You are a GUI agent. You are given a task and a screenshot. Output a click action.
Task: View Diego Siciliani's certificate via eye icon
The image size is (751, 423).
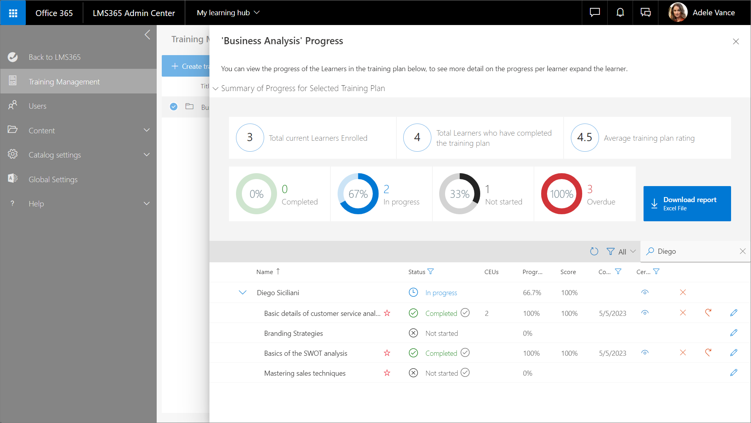[x=645, y=292]
